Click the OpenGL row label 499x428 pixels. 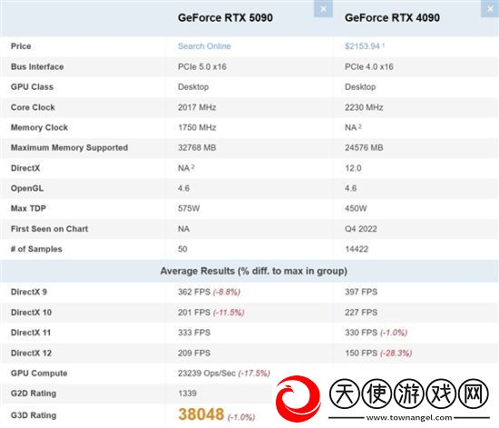27,189
